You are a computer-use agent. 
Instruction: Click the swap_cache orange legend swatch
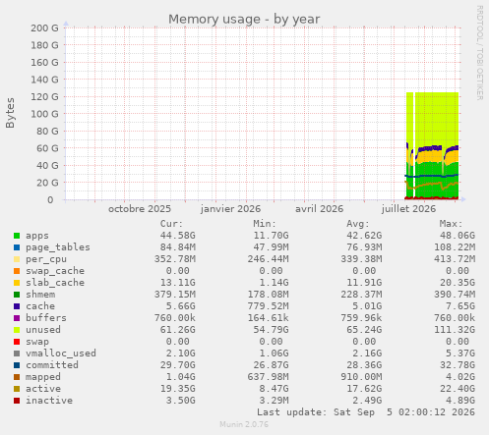point(17,271)
